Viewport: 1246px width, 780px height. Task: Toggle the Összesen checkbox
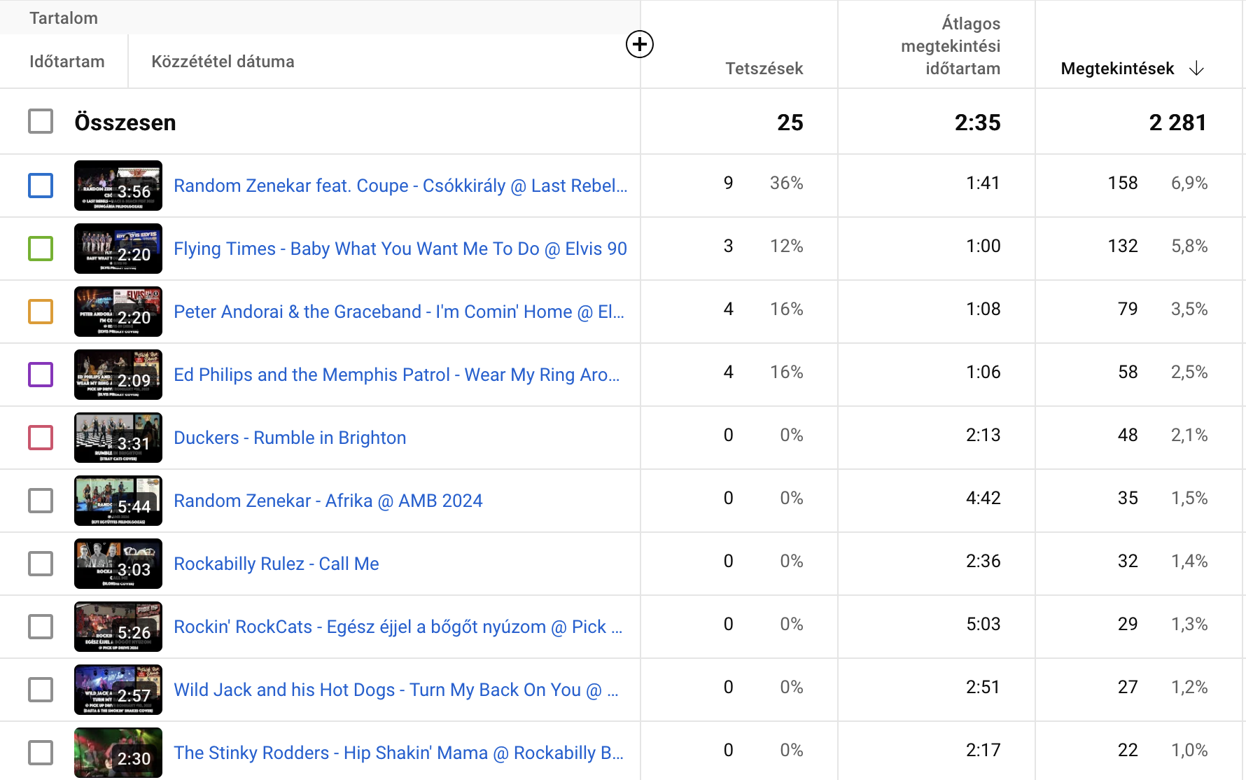pos(41,121)
